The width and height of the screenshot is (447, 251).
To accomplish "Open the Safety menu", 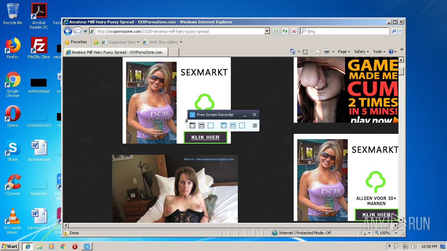I will (362, 52).
